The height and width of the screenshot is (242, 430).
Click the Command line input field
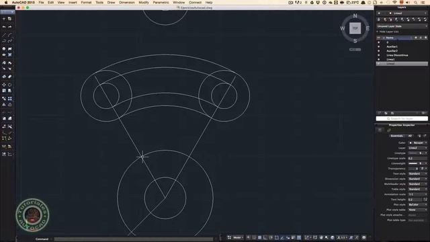(x=134, y=239)
